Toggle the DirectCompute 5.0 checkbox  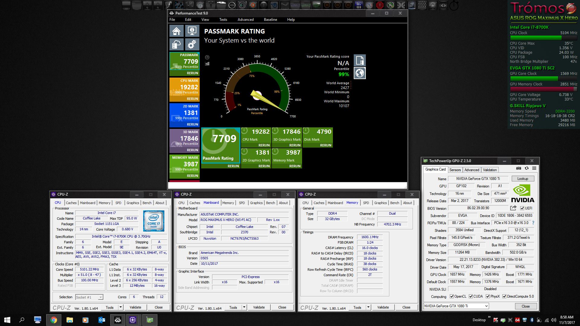pyautogui.click(x=504, y=296)
